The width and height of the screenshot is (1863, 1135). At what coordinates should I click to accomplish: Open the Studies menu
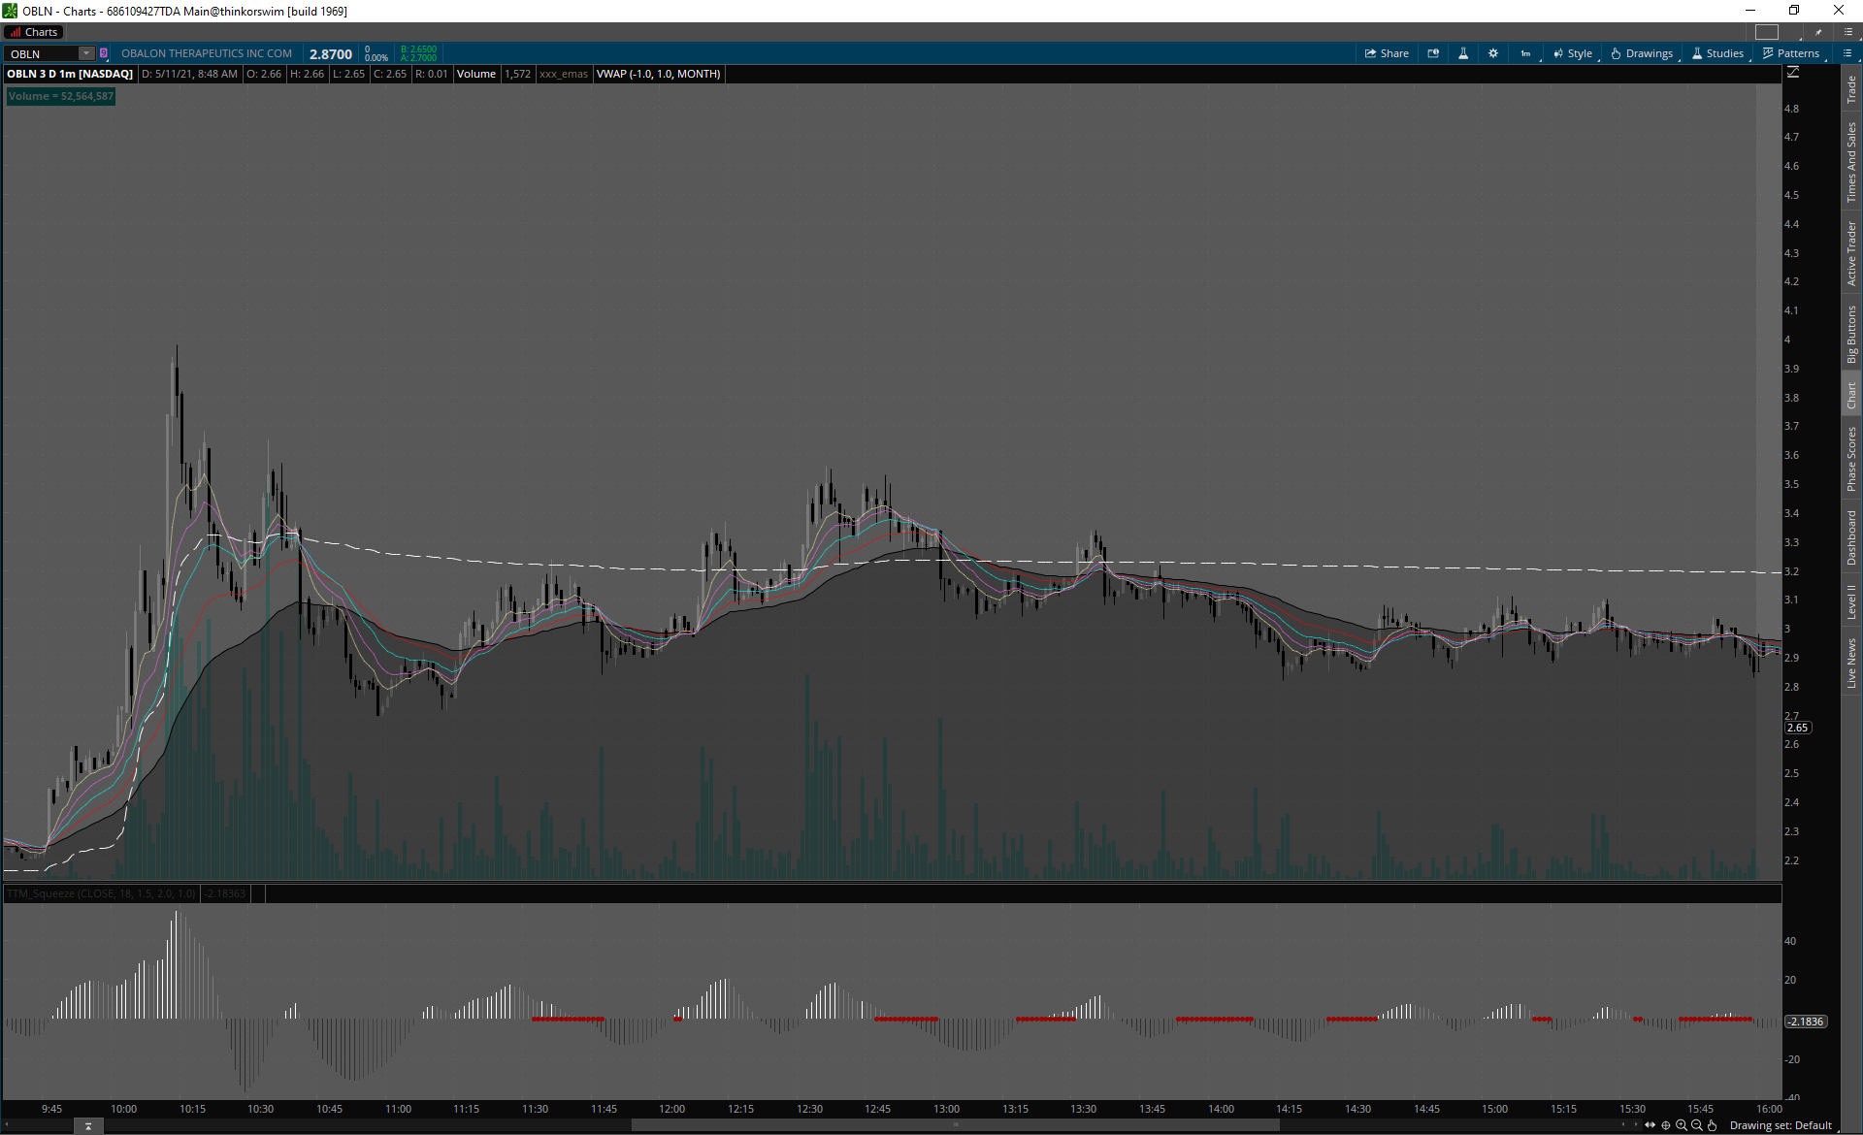click(x=1717, y=53)
